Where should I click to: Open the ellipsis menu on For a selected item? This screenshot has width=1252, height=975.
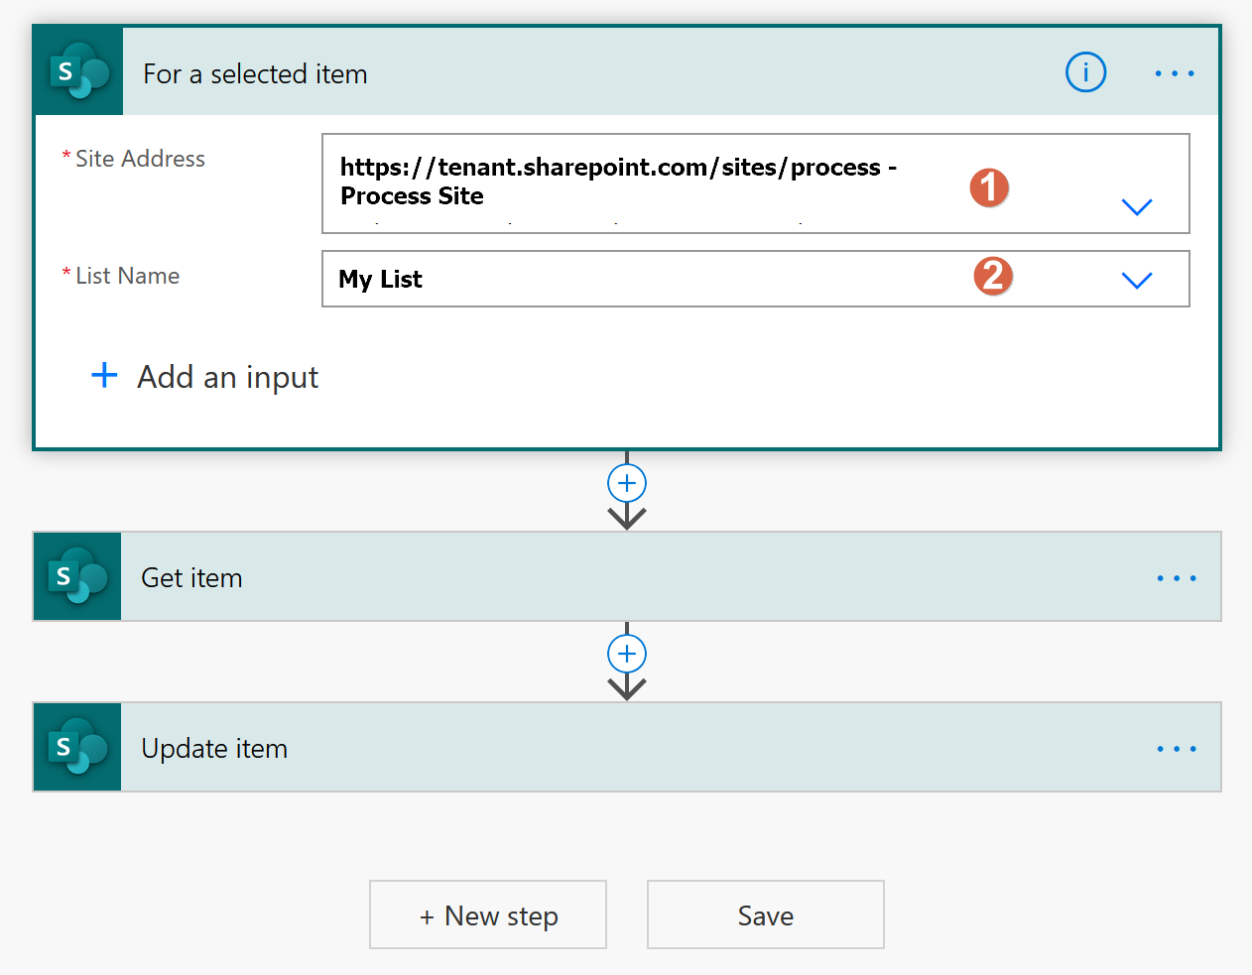(1175, 71)
